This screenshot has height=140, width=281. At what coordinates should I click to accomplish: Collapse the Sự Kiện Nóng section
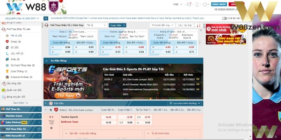click(46, 61)
